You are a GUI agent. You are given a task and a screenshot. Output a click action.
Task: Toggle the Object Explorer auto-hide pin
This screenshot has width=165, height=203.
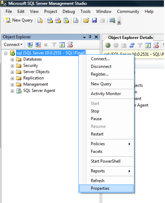coord(90,37)
